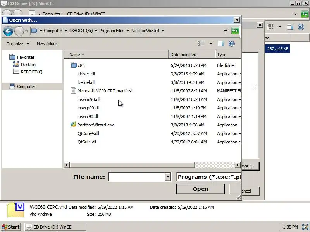Refresh the background CD Drive window
The image size is (310, 232).
[x=305, y=14]
